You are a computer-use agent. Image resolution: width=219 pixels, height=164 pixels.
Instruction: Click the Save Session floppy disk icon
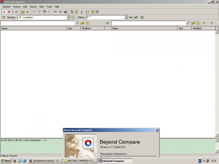point(73,17)
